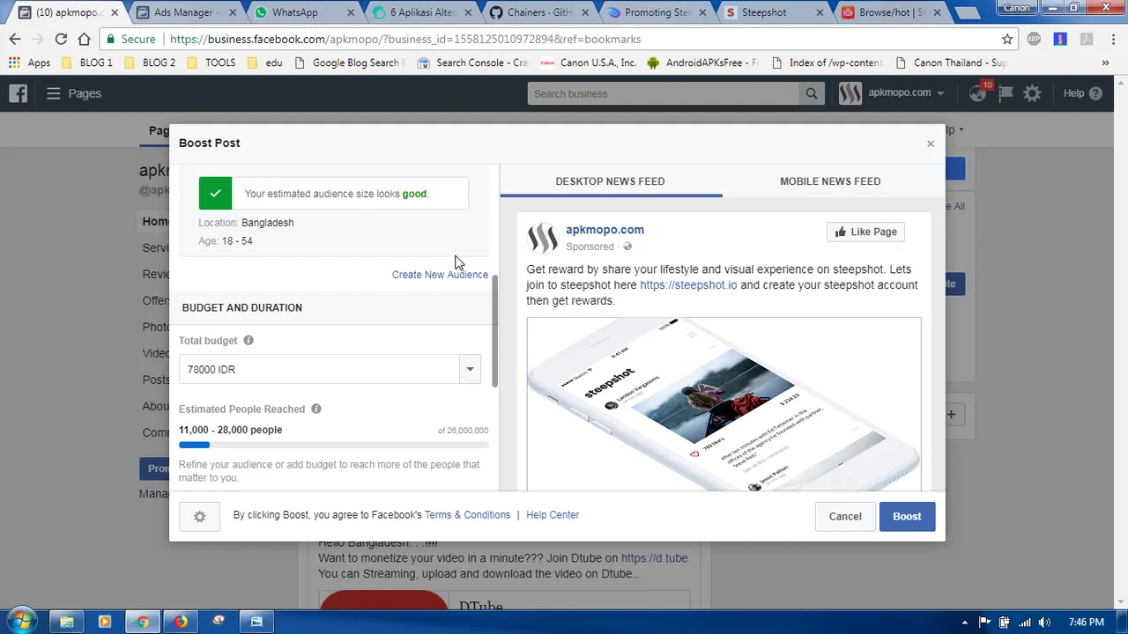The height and width of the screenshot is (634, 1128).
Task: Click the Chrome address bar URL
Action: pyautogui.click(x=404, y=39)
